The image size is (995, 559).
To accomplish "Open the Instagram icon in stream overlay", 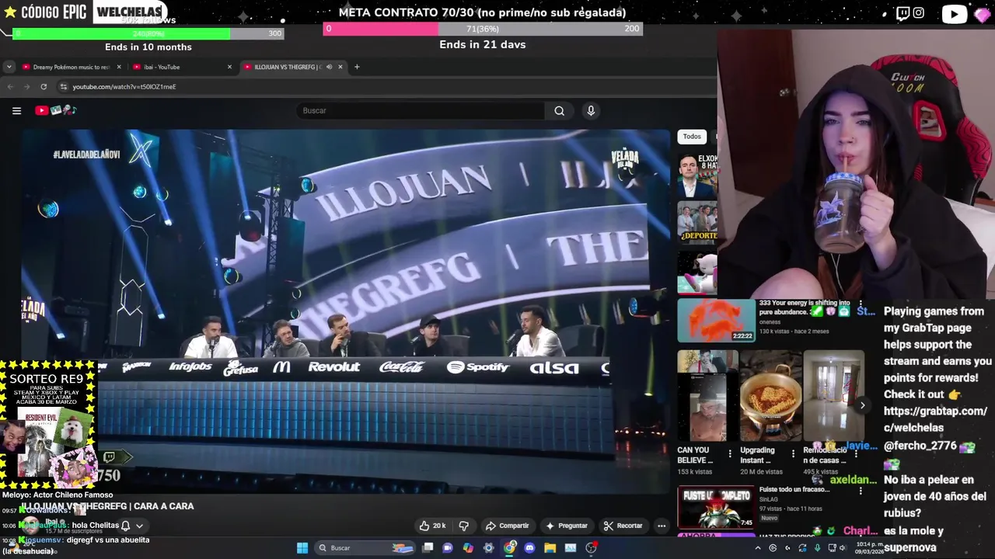I will (x=919, y=12).
